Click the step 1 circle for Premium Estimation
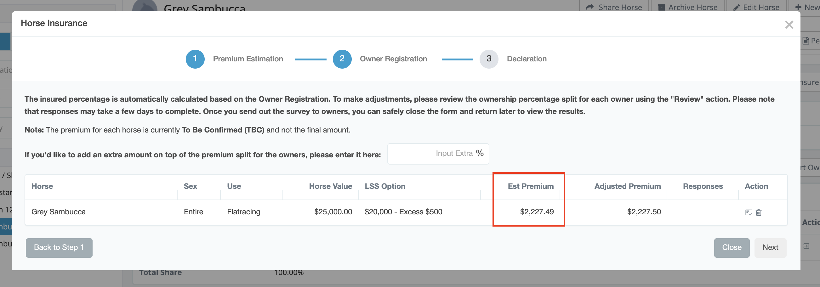Image resolution: width=820 pixels, height=287 pixels. (195, 59)
